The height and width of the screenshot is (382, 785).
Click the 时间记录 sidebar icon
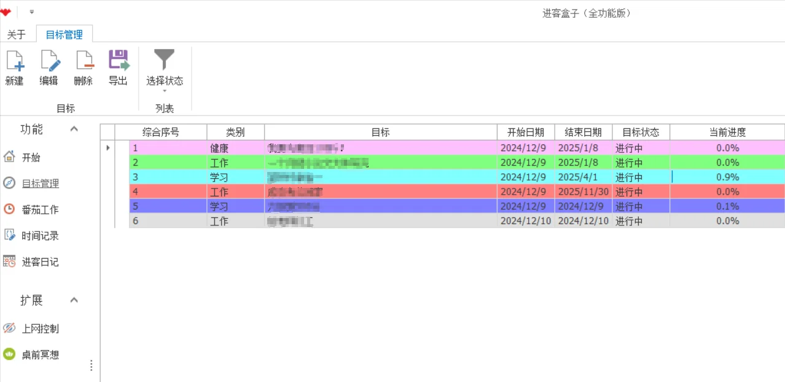[10, 236]
